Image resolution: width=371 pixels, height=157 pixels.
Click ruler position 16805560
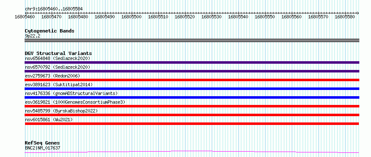[x=292, y=17]
